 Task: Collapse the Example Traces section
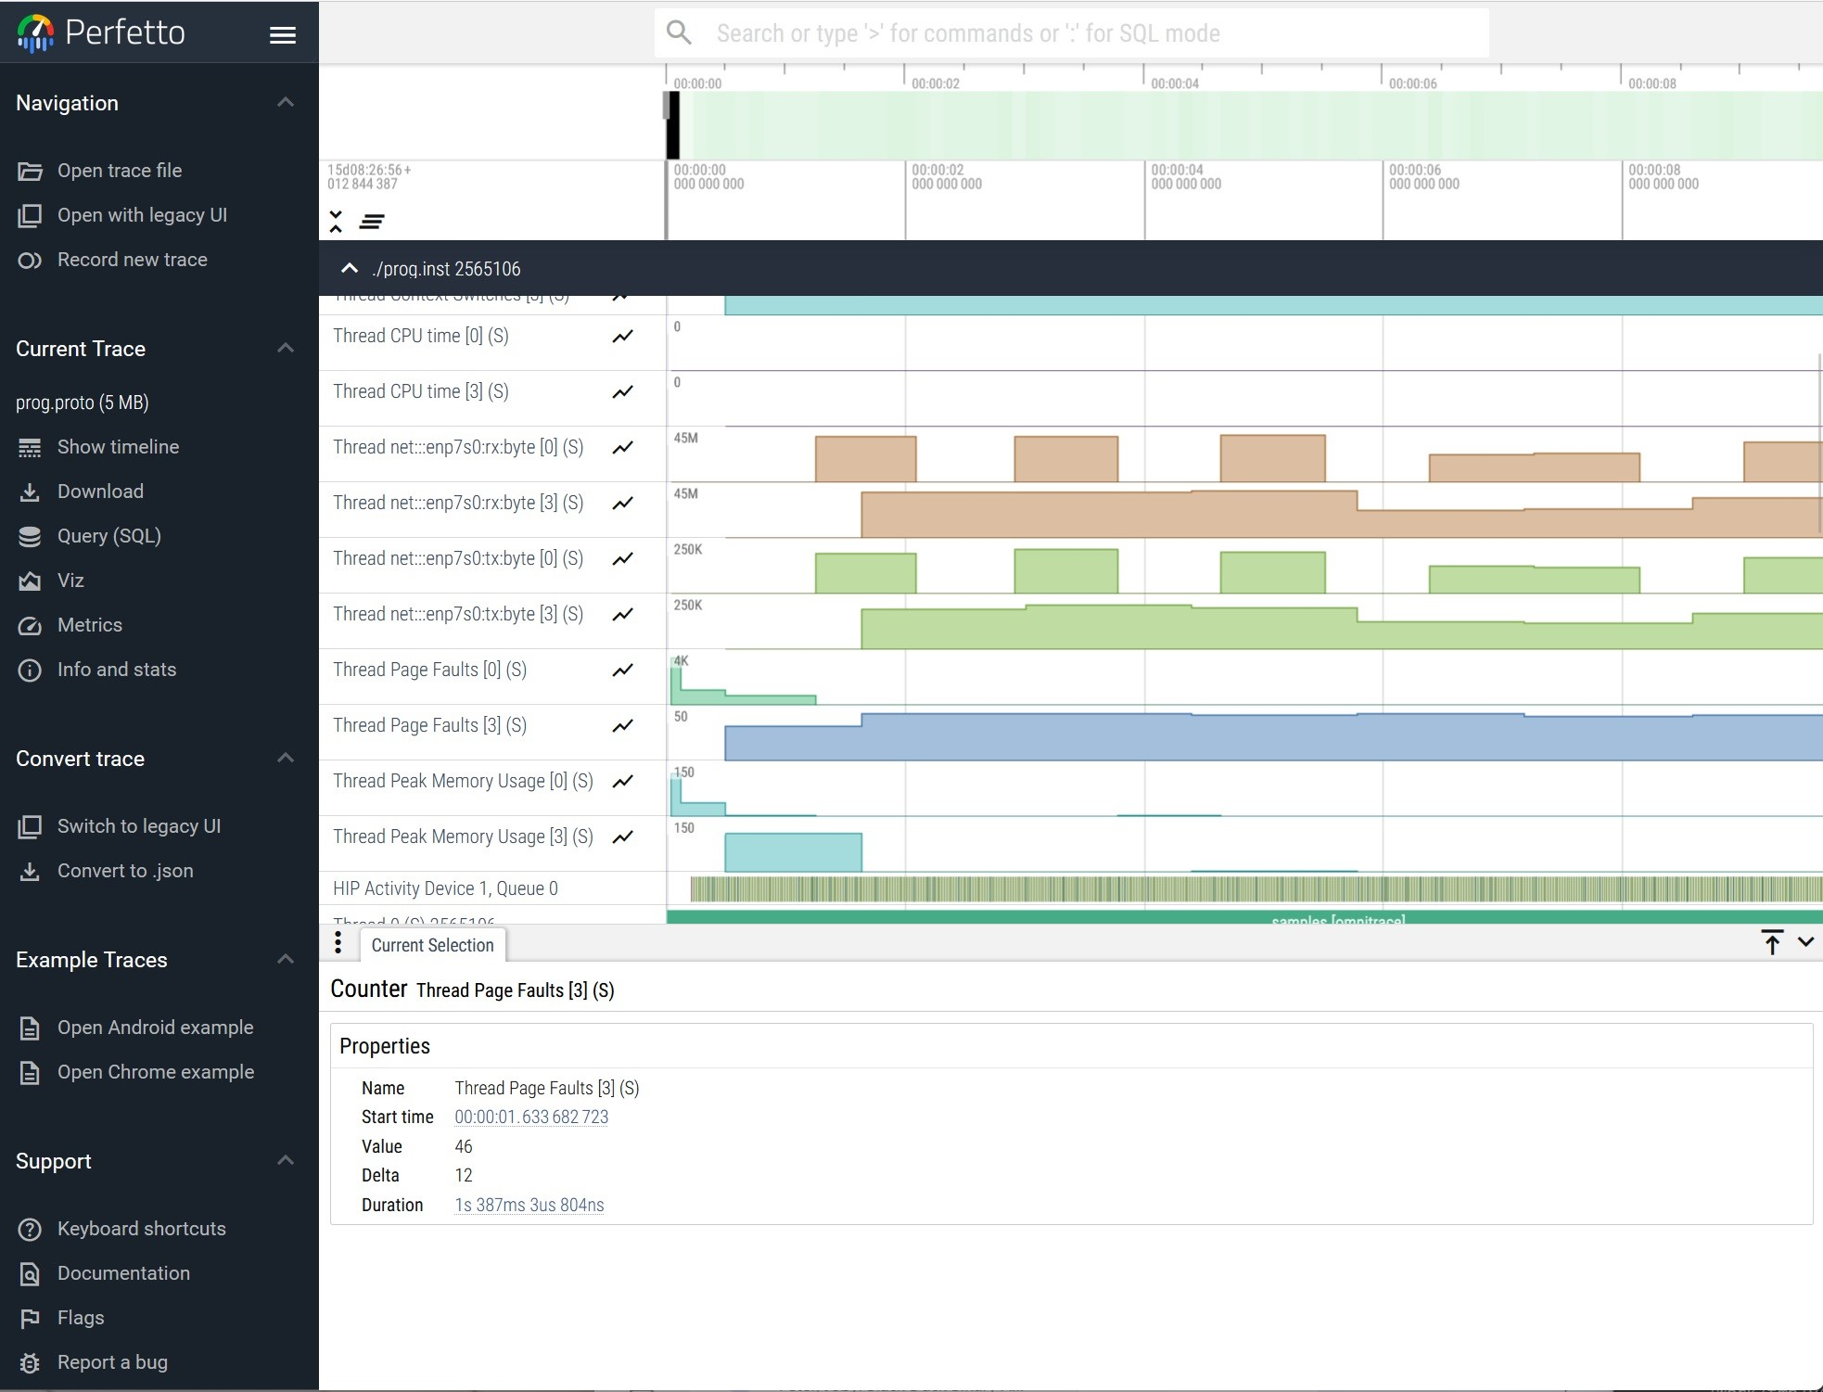click(286, 959)
